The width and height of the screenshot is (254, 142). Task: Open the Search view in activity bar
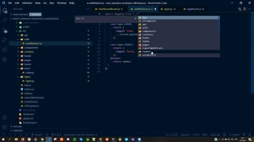click(x=5, y=20)
